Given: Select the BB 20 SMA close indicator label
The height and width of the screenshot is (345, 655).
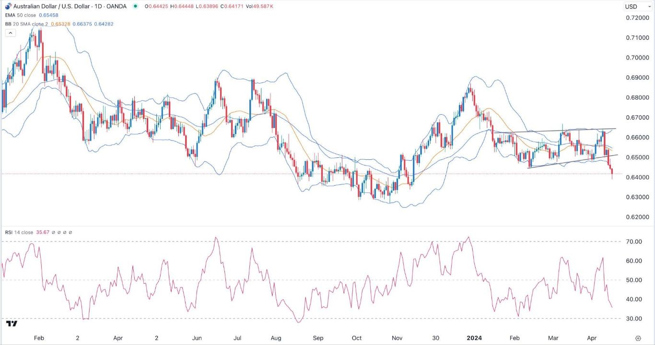Looking at the screenshot, I should click(x=26, y=24).
